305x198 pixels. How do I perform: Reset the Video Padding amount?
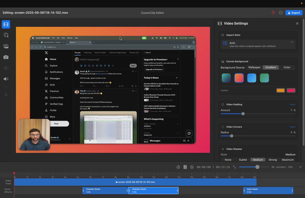[x=292, y=105]
